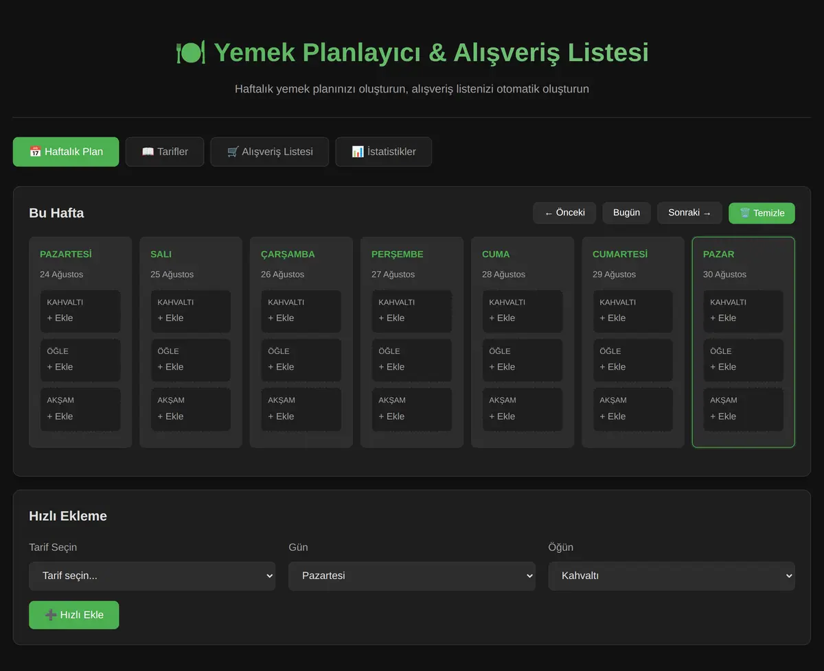Add Öğle meal for Salı

191,360
